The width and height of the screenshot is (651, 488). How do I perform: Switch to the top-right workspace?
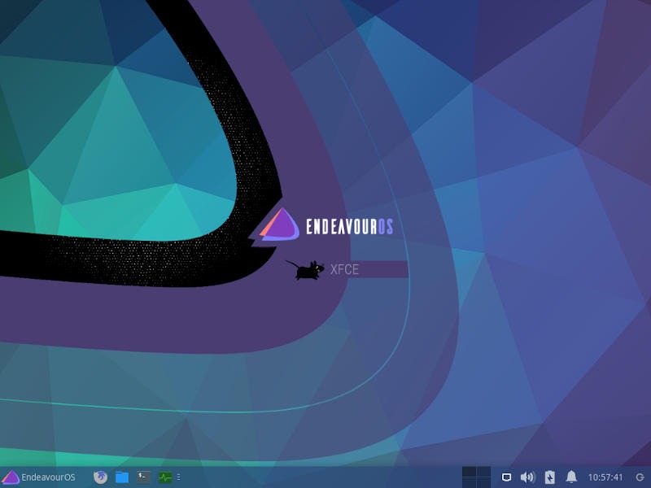click(485, 470)
